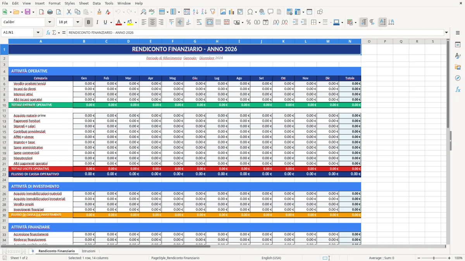Click the Background Color yellow highlight button
Screen dimensions: 465x261
(130, 22)
